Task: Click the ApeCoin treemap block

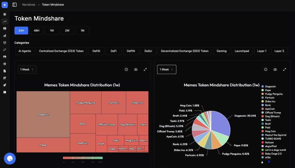Action: click(x=83, y=143)
